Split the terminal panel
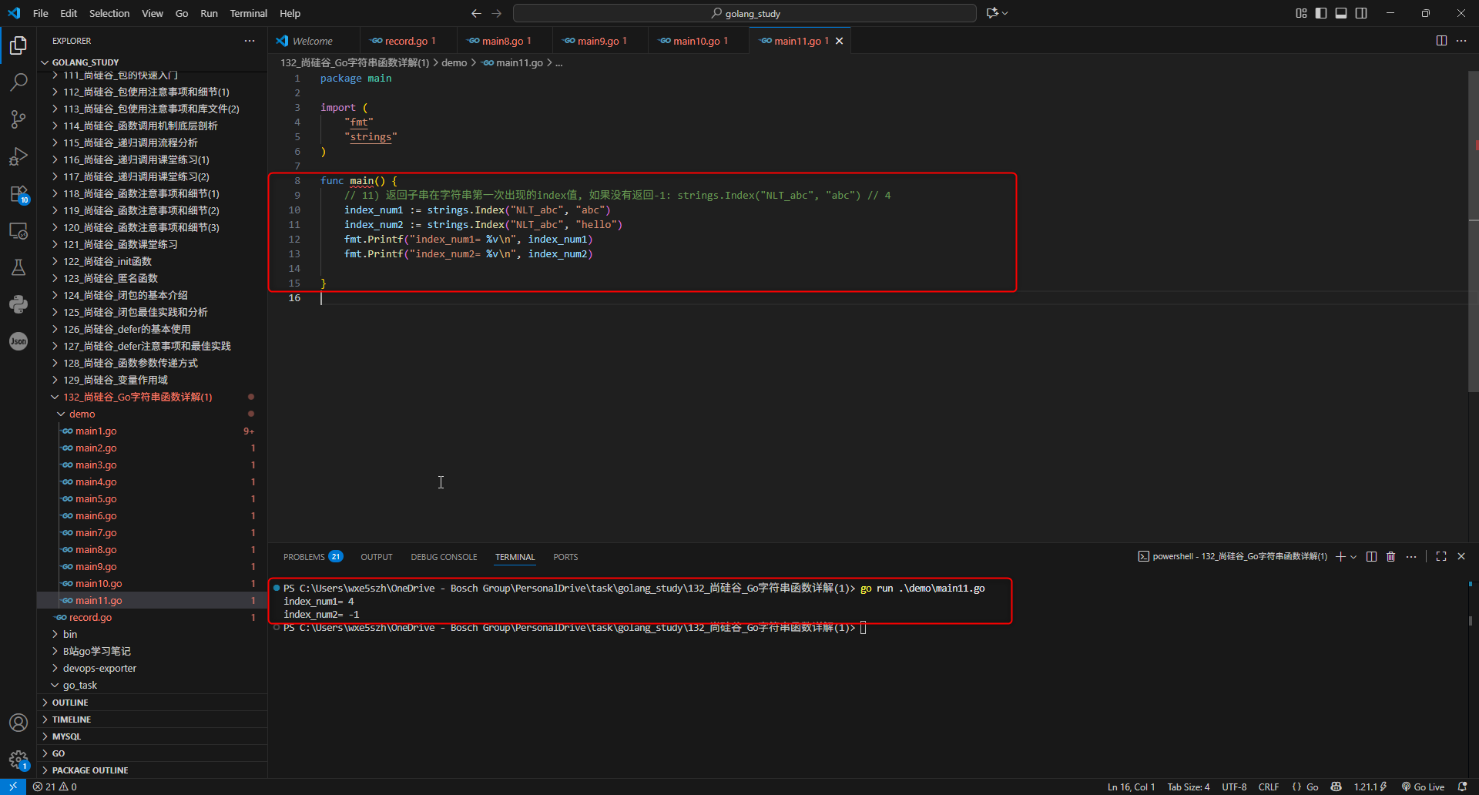The image size is (1479, 795). point(1371,556)
